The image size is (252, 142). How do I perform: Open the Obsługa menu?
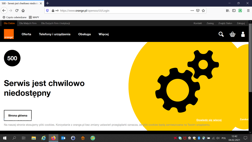(x=85, y=34)
